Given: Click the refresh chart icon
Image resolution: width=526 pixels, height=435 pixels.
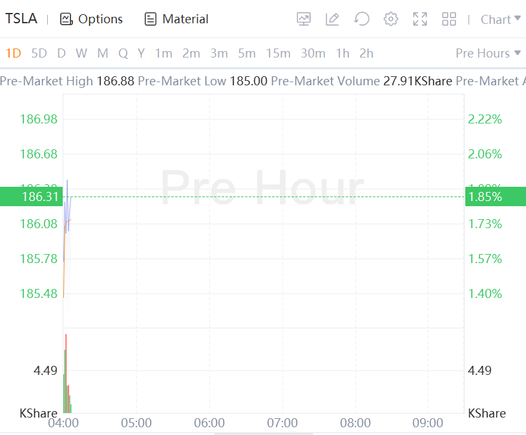Looking at the screenshot, I should 361,19.
